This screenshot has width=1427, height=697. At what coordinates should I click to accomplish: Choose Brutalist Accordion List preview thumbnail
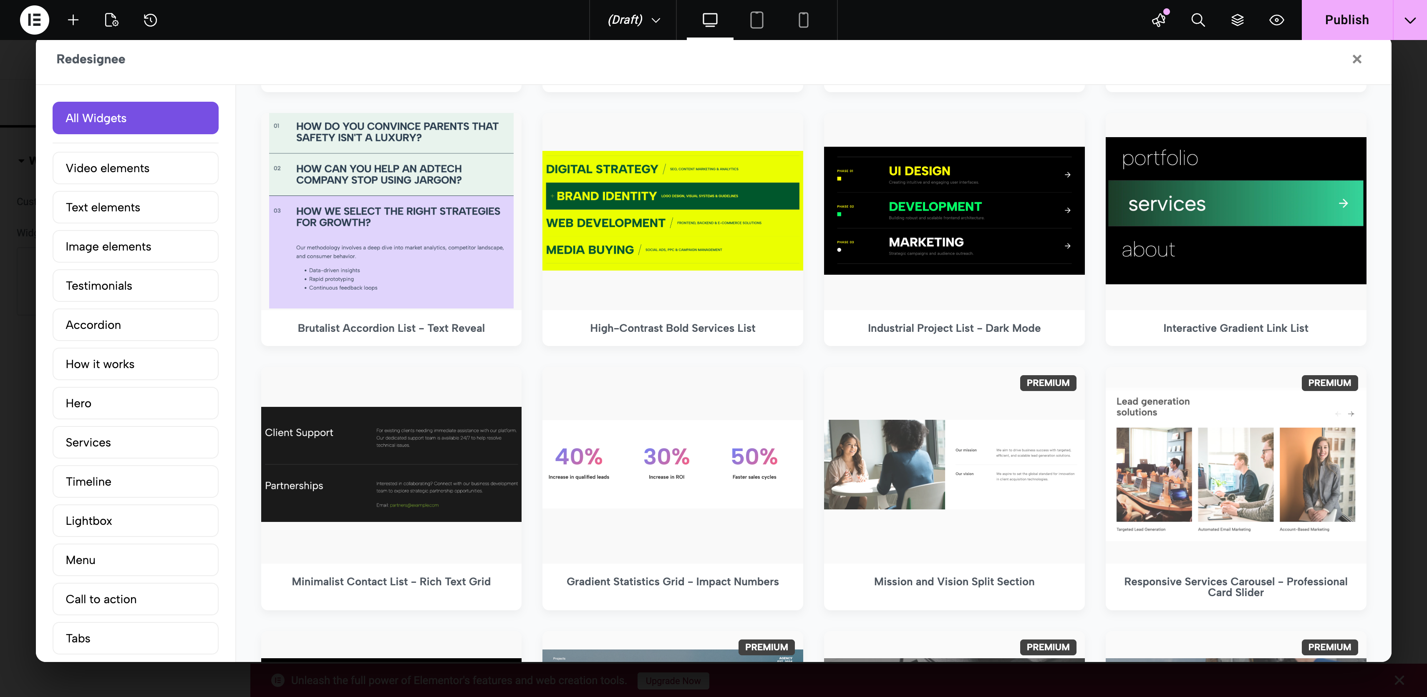click(x=391, y=211)
